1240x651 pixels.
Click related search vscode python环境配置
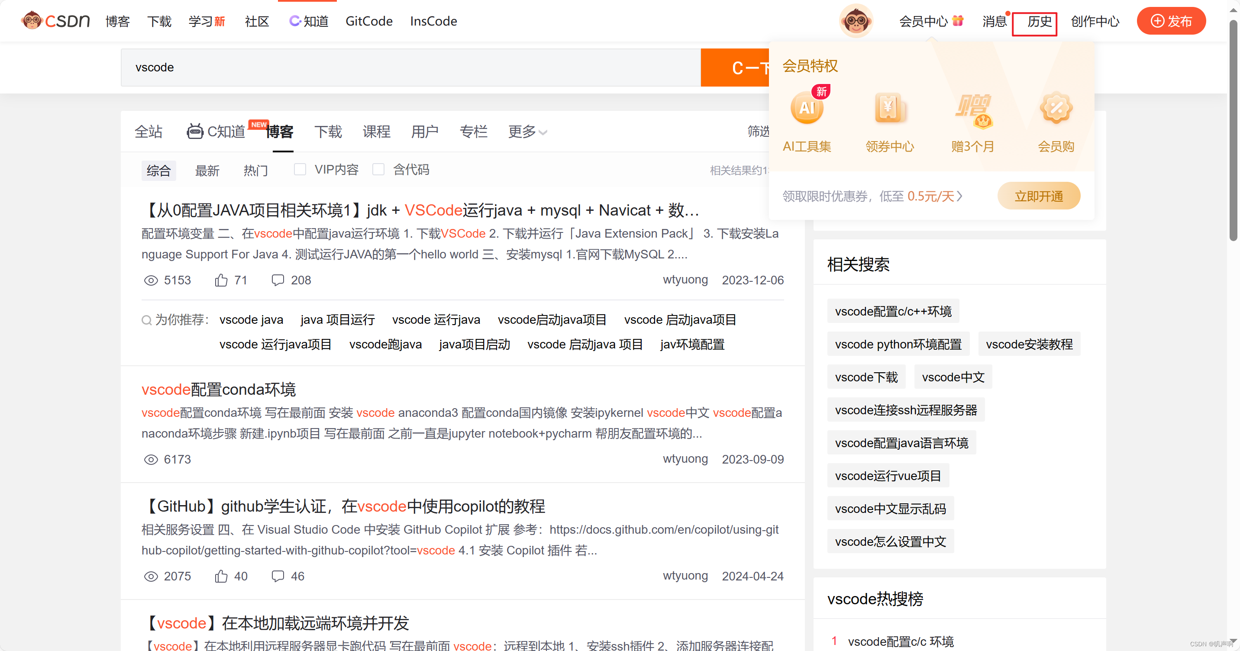(x=898, y=344)
